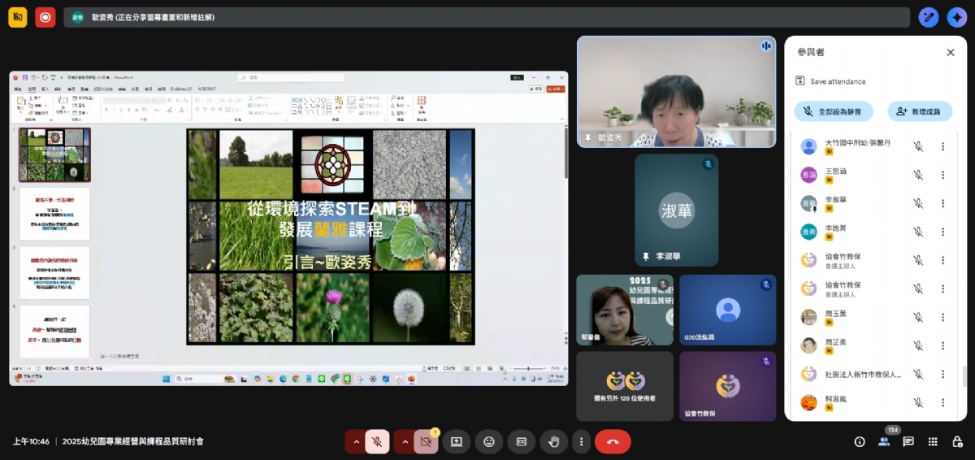Open the emoji reactions picker

[x=489, y=441]
